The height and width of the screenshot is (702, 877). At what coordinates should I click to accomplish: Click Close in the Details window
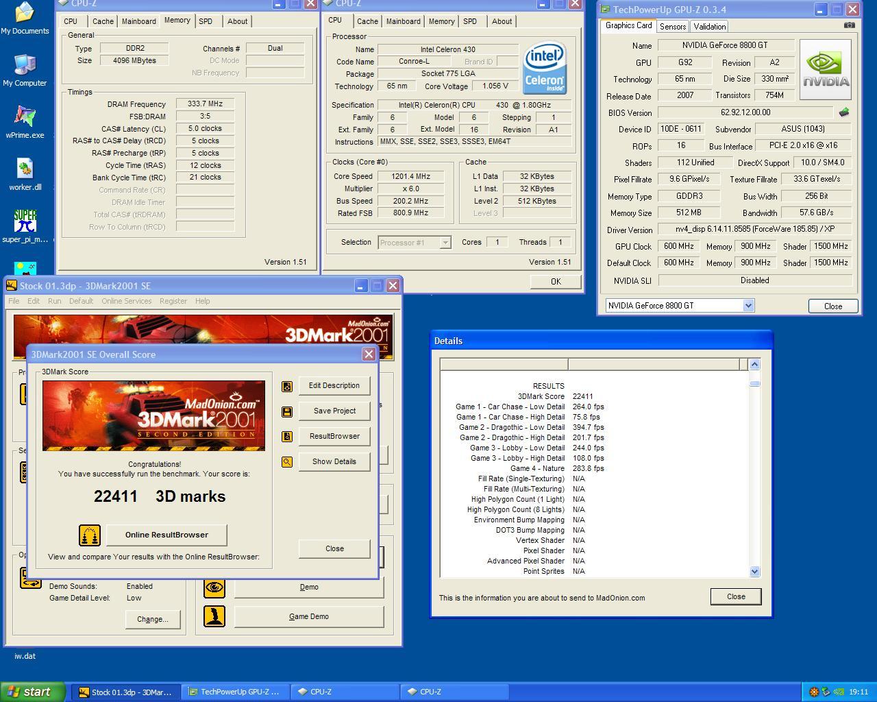coord(736,596)
